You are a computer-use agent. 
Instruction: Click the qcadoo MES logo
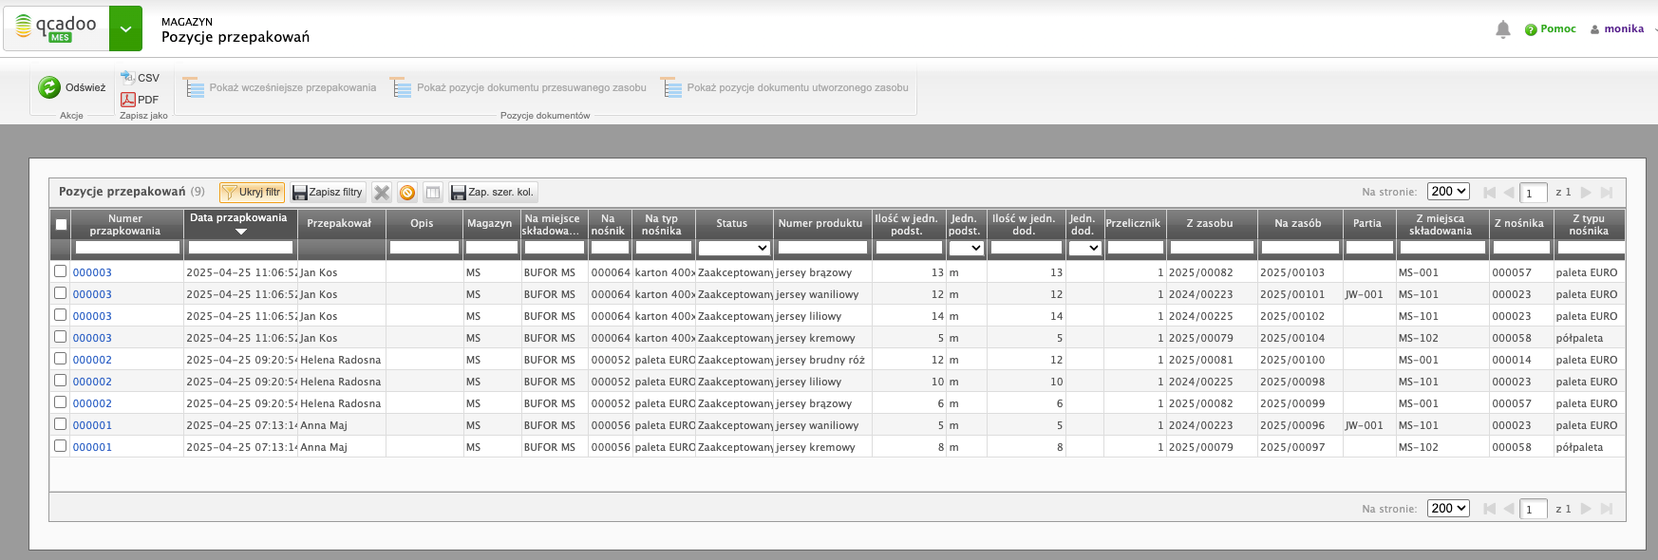pyautogui.click(x=56, y=28)
